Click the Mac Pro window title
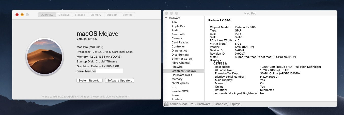Screen dimensions: 344x115 click(250, 13)
